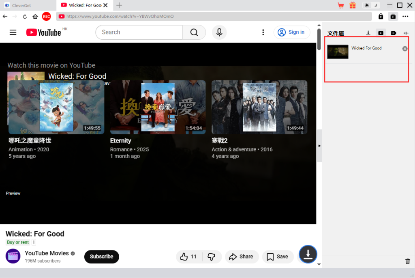
Task: Click the 寒戰2 title text
Action: [219, 141]
